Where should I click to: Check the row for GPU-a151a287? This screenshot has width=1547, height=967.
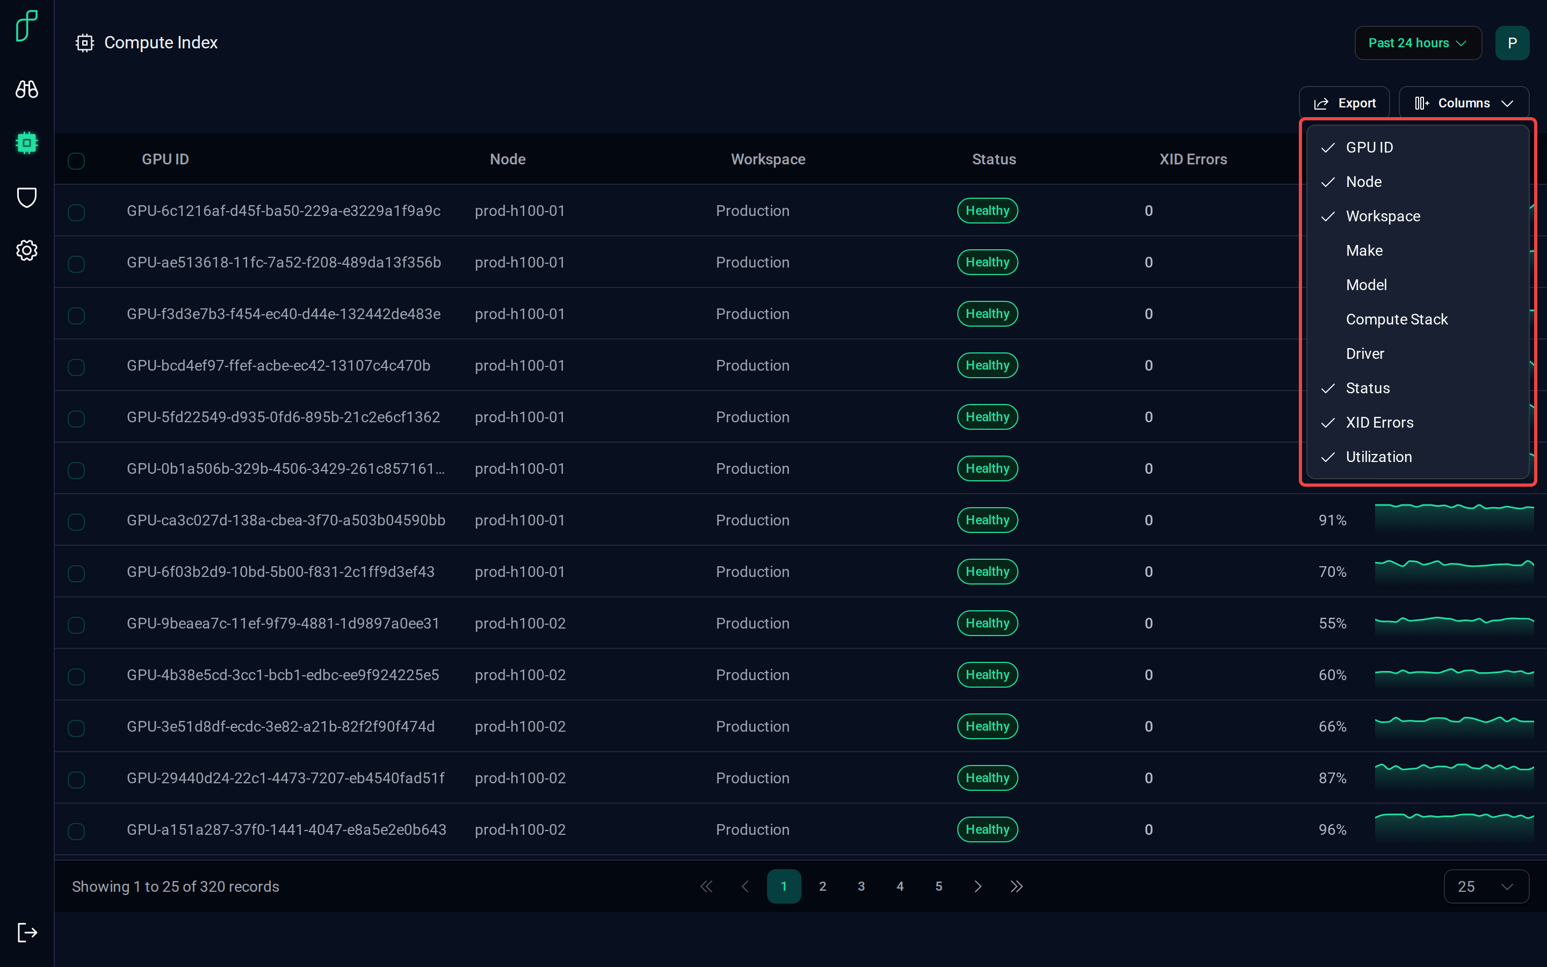(77, 831)
